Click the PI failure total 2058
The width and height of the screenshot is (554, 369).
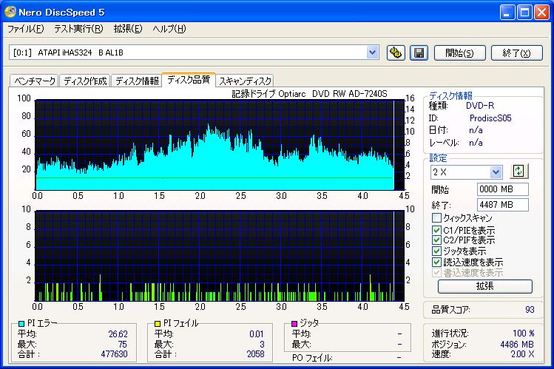click(x=255, y=353)
